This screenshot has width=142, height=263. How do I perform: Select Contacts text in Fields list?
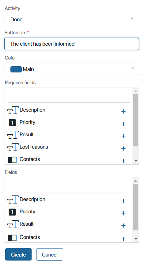(x=30, y=237)
